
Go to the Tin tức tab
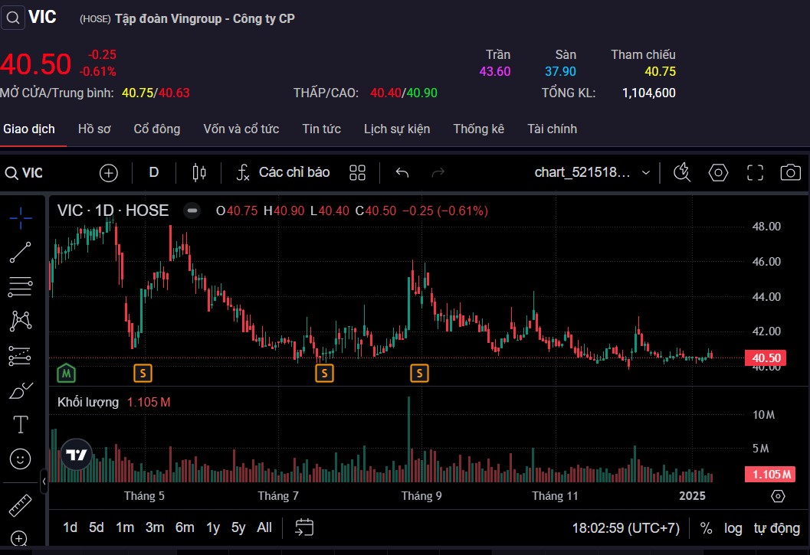(321, 129)
